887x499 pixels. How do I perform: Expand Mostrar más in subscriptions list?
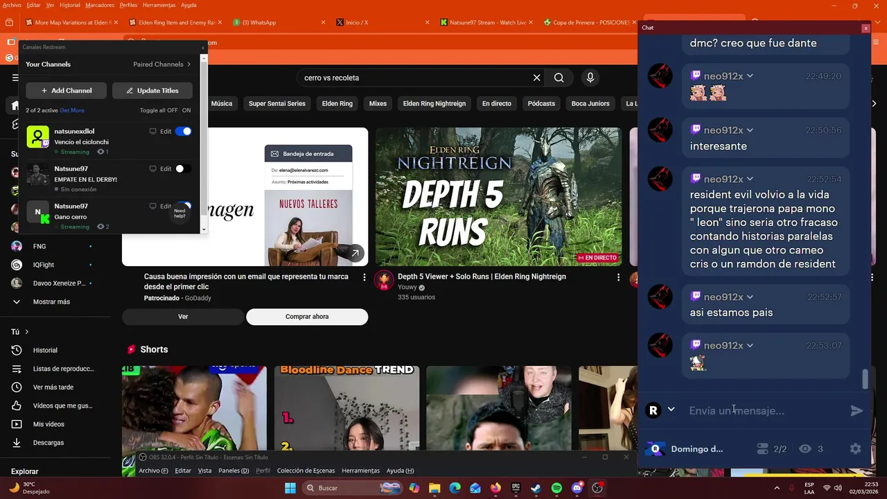[50, 301]
